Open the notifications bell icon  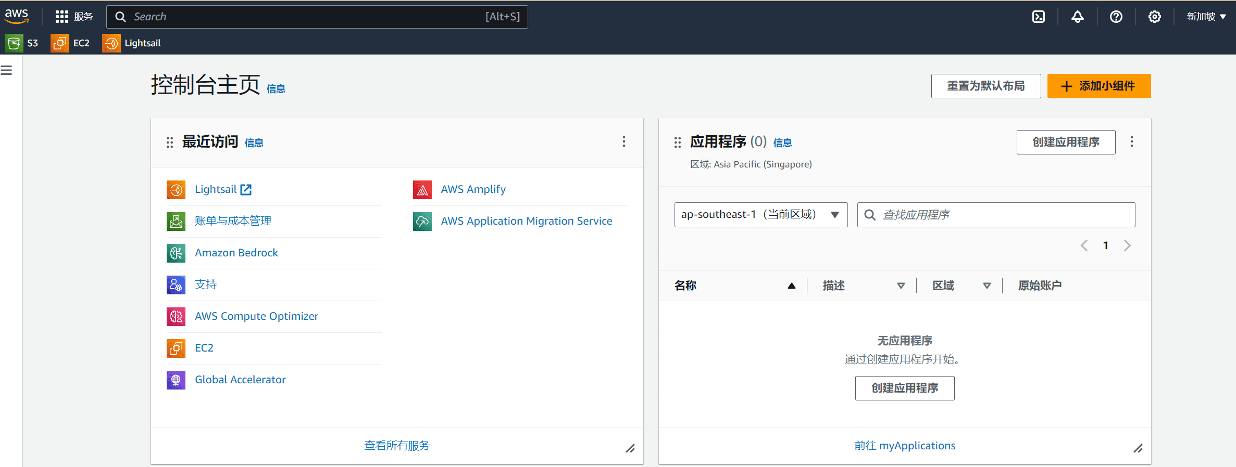[1077, 17]
